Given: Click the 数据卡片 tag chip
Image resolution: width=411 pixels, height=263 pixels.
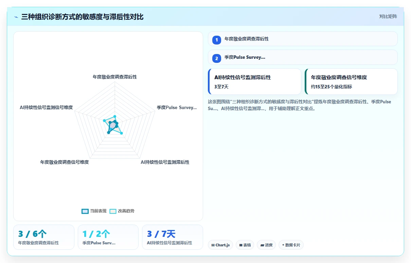Looking at the screenshot, I should [x=291, y=245].
